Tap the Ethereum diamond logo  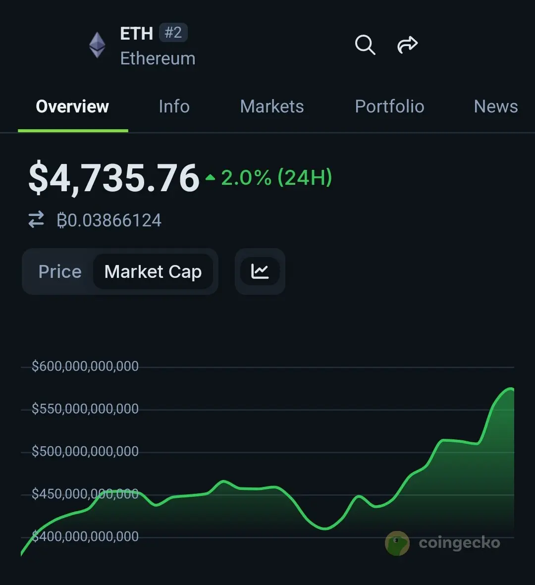(97, 45)
